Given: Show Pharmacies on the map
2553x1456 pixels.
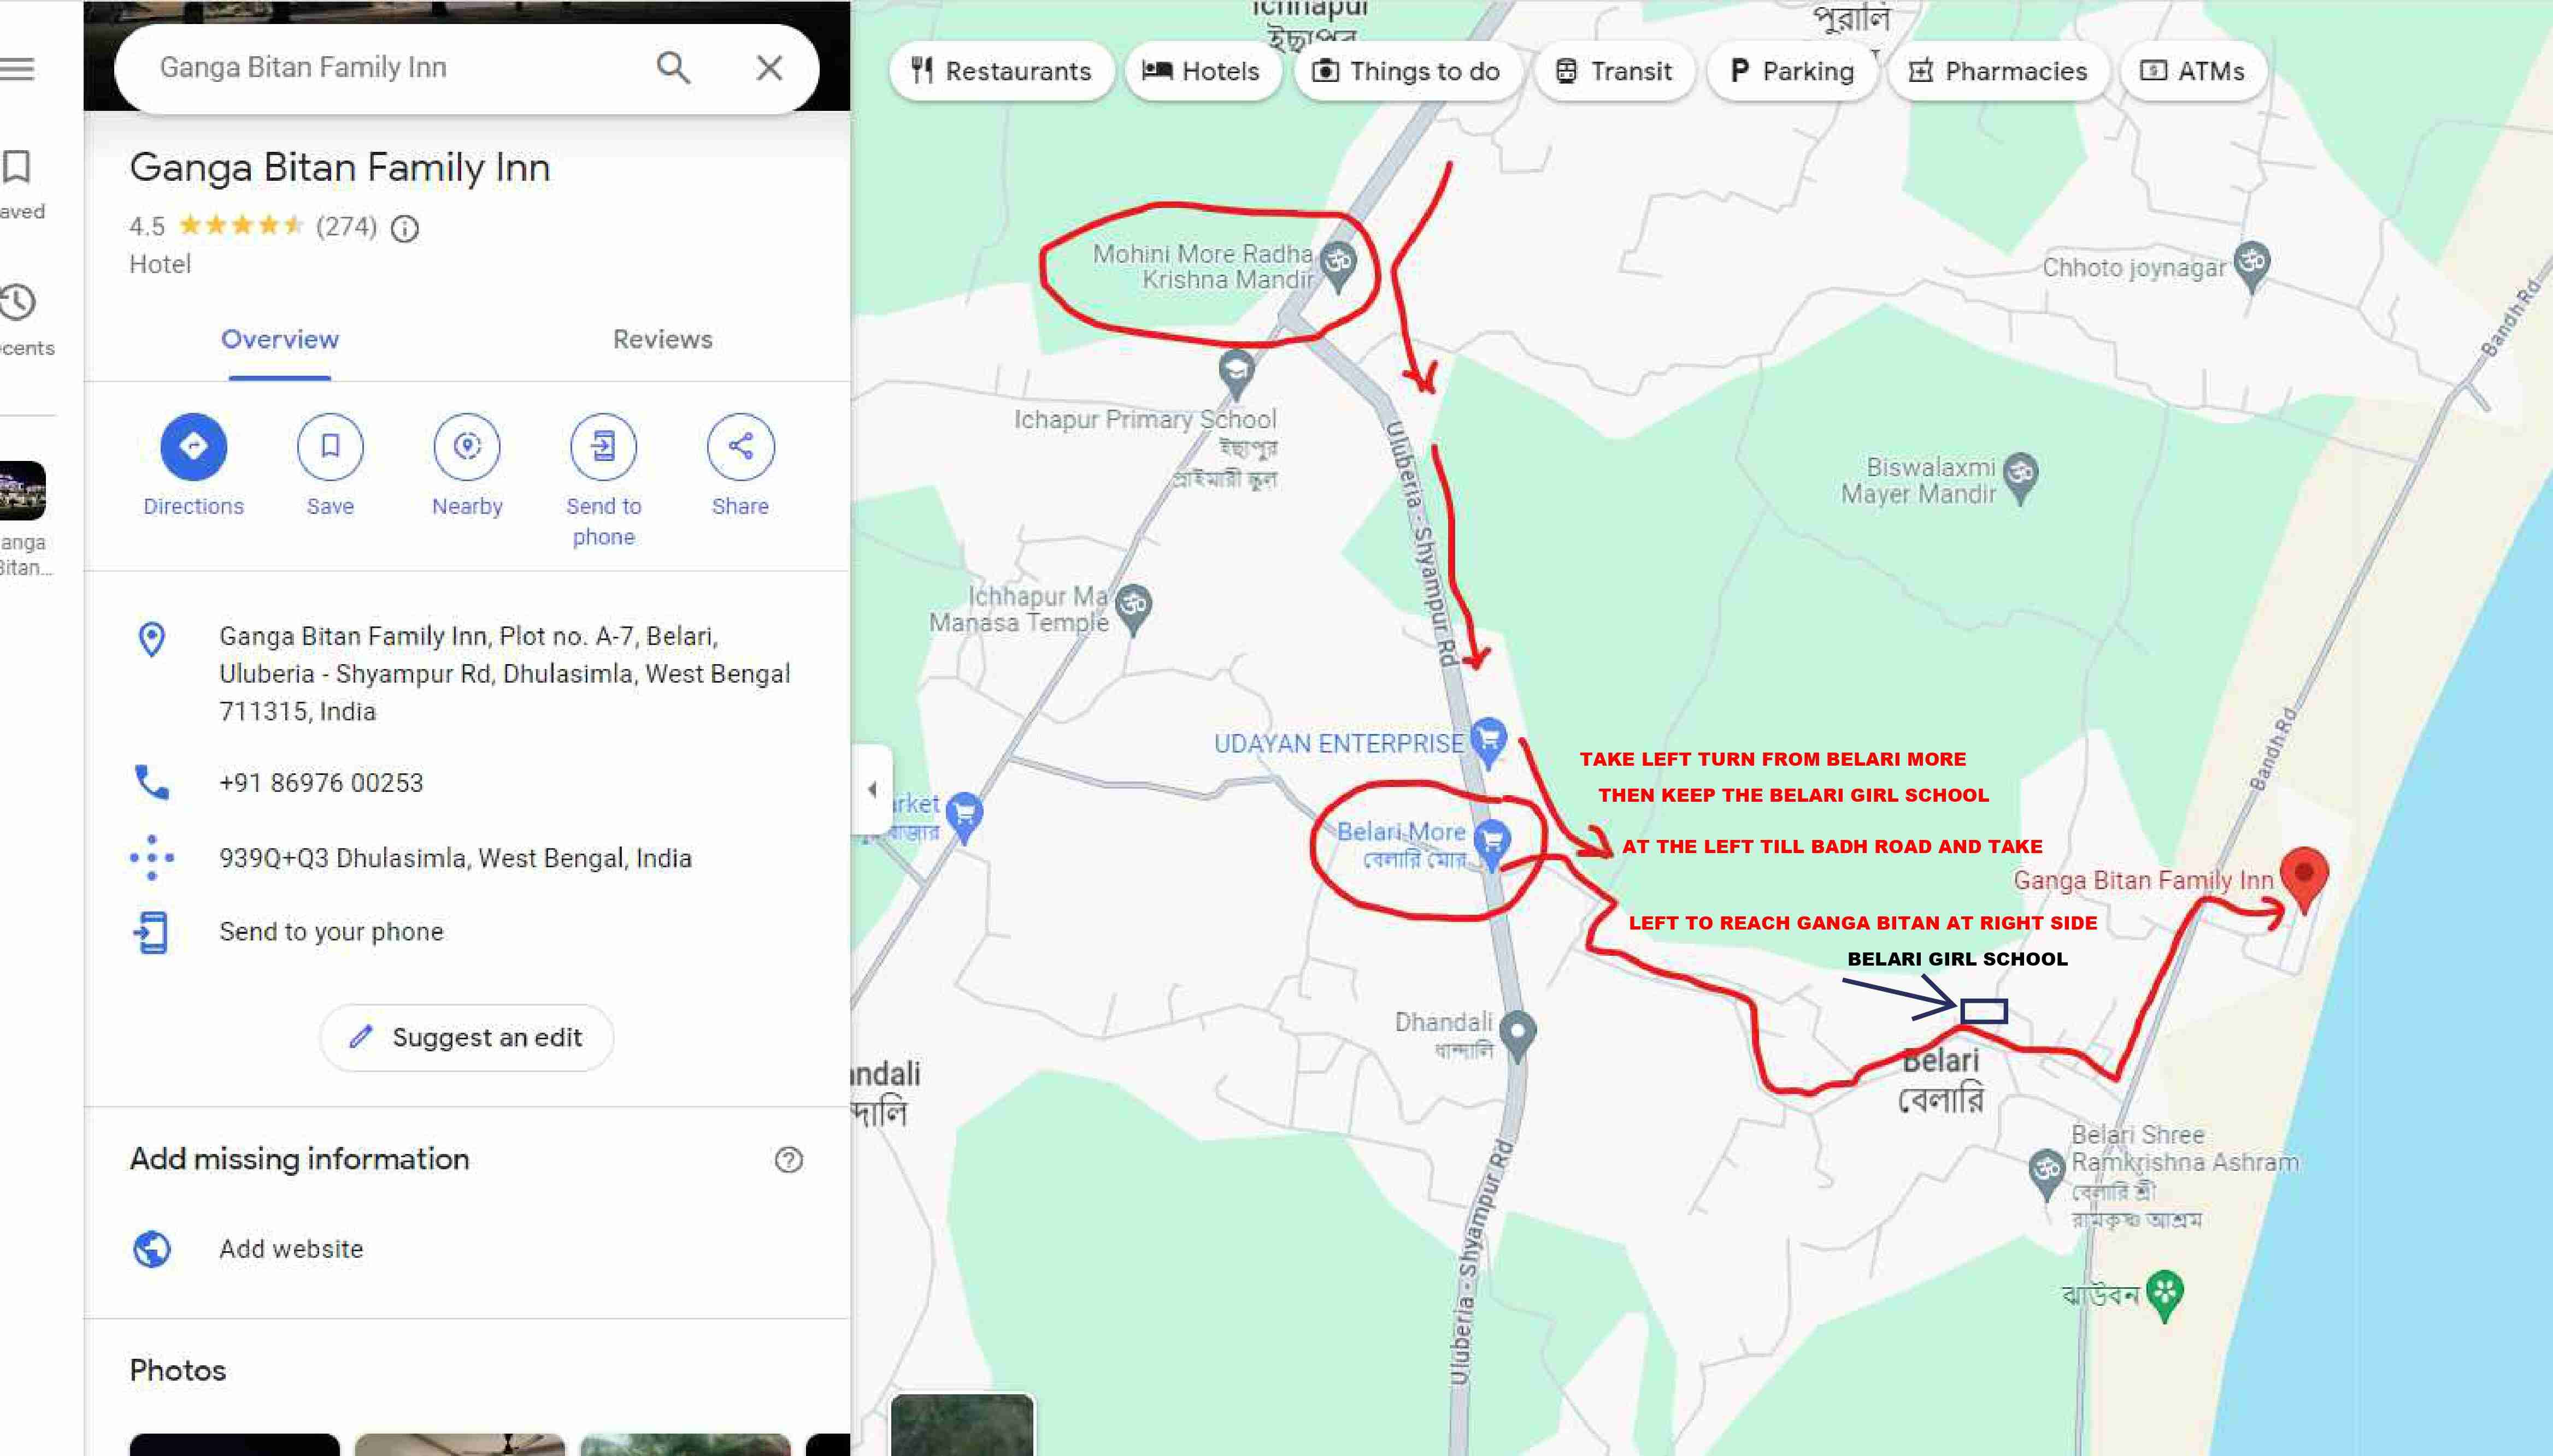Looking at the screenshot, I should 1998,71.
